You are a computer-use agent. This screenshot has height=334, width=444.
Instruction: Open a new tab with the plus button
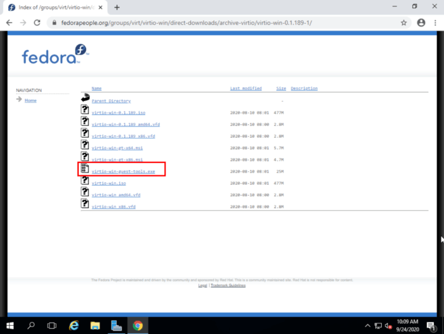tap(117, 8)
